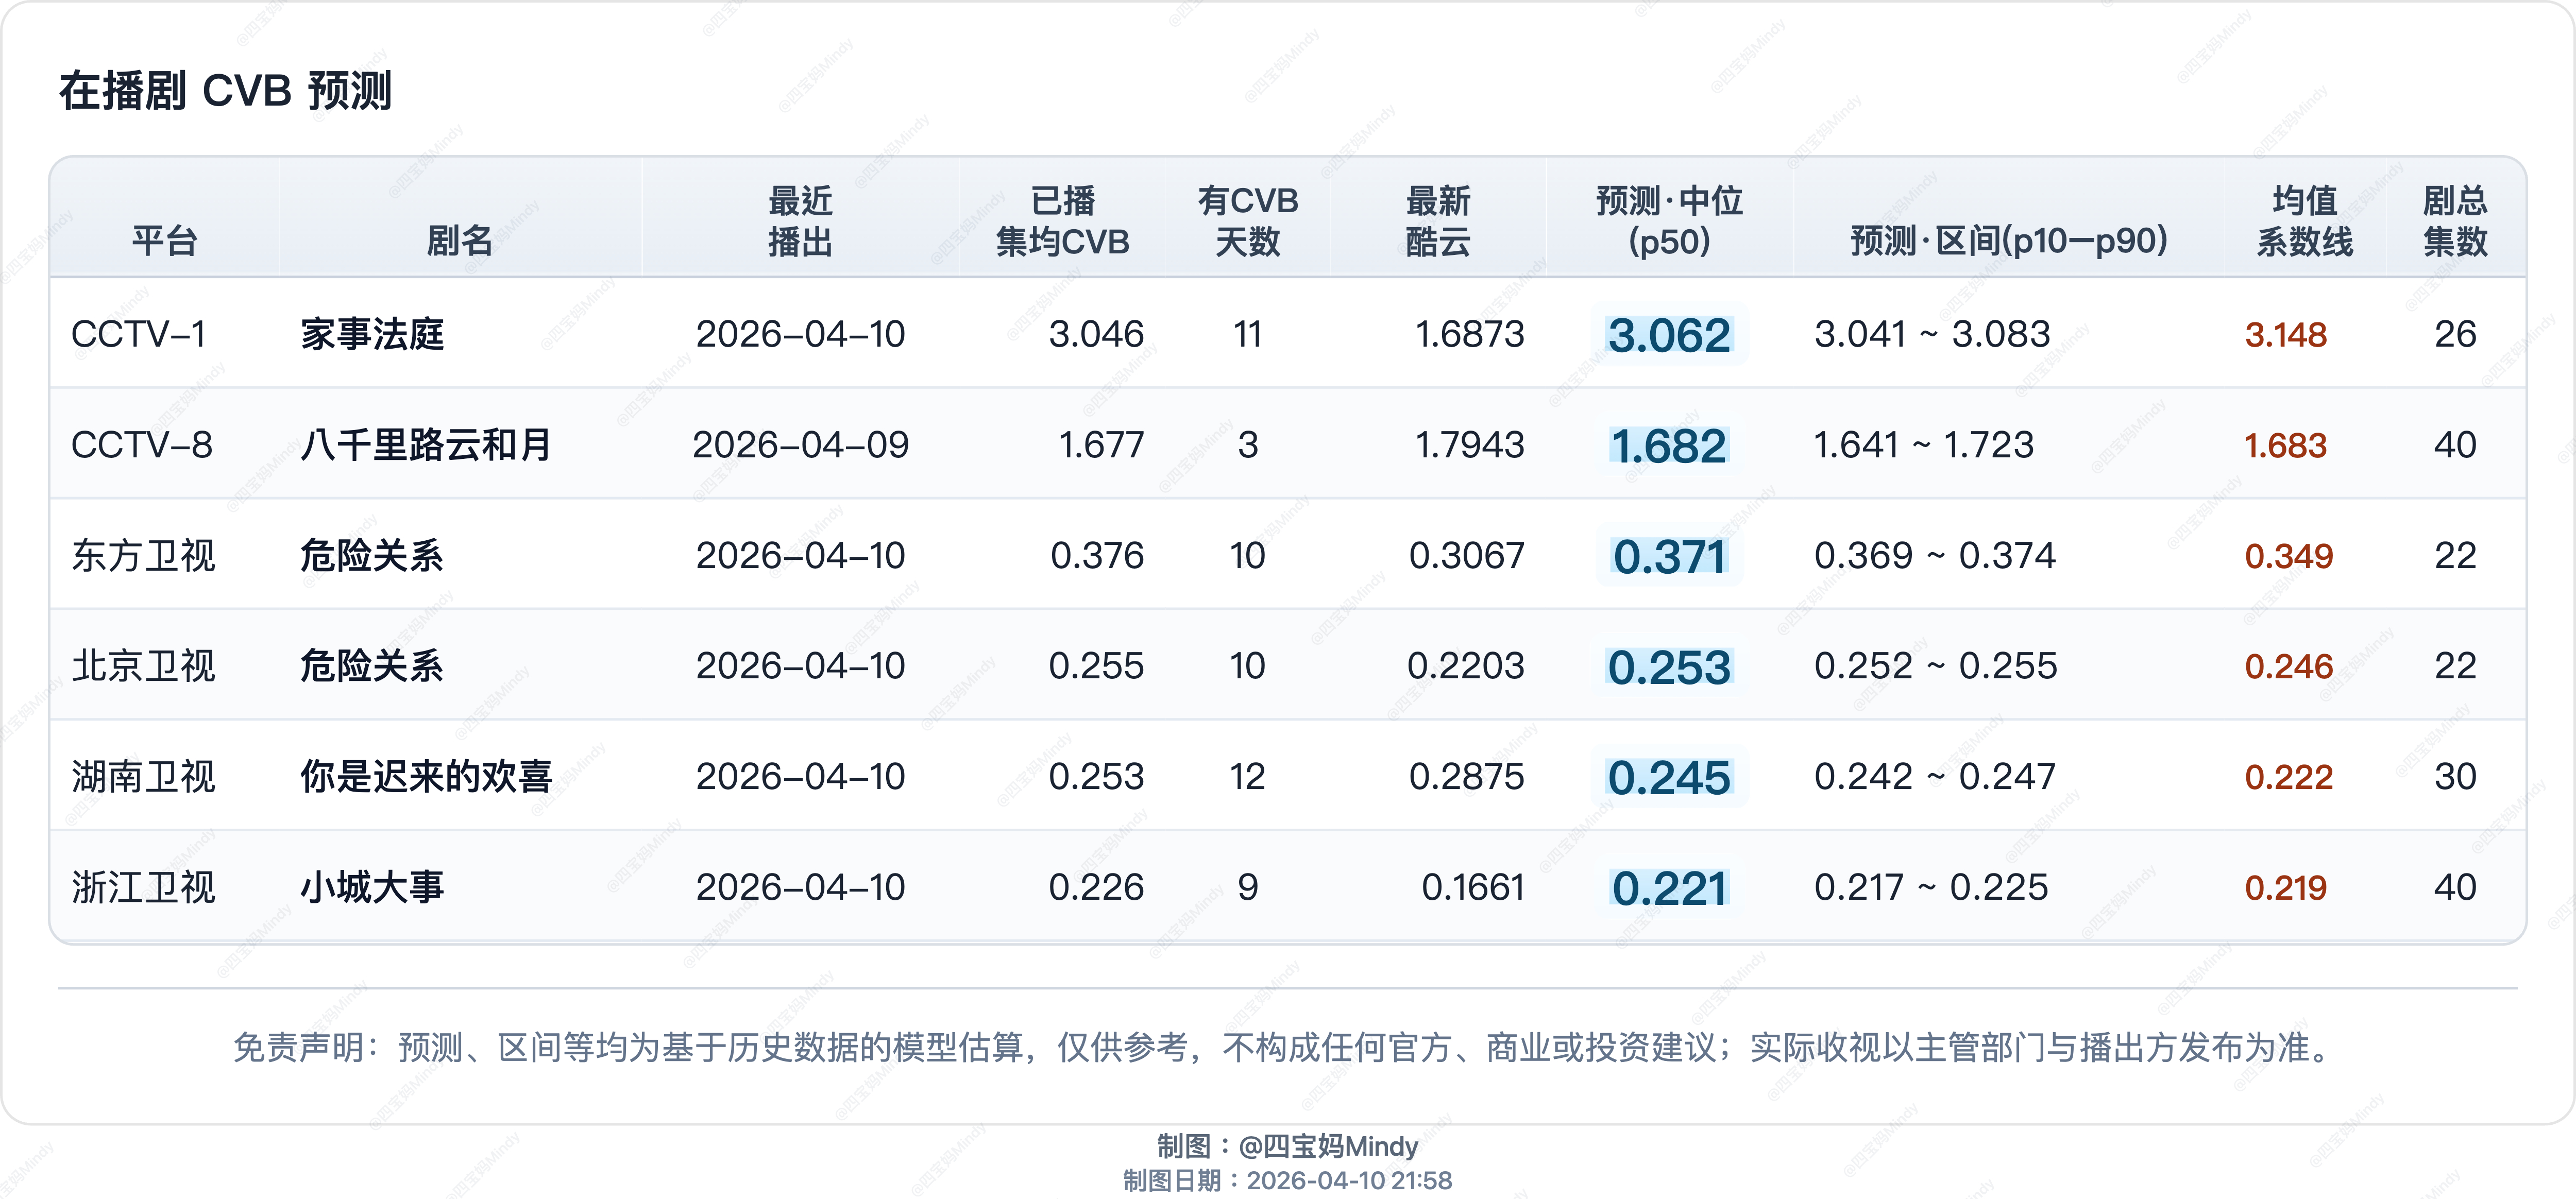Click the 最近播出 column header
Viewport: 2576px width, 1199px height.
tap(799, 221)
